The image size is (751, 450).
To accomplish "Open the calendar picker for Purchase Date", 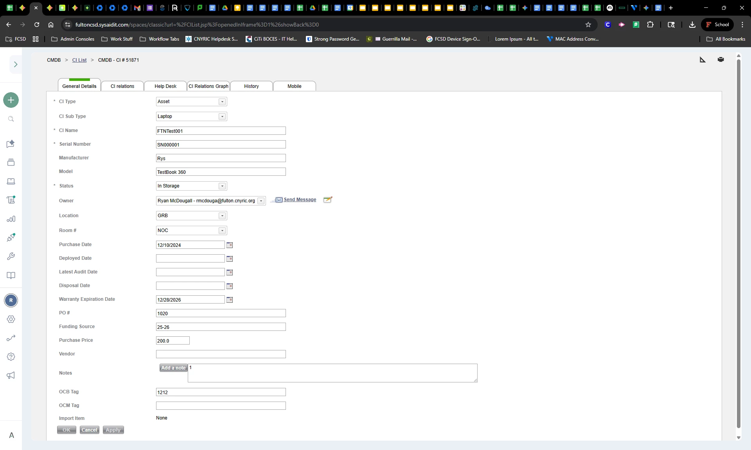I will click(x=230, y=245).
